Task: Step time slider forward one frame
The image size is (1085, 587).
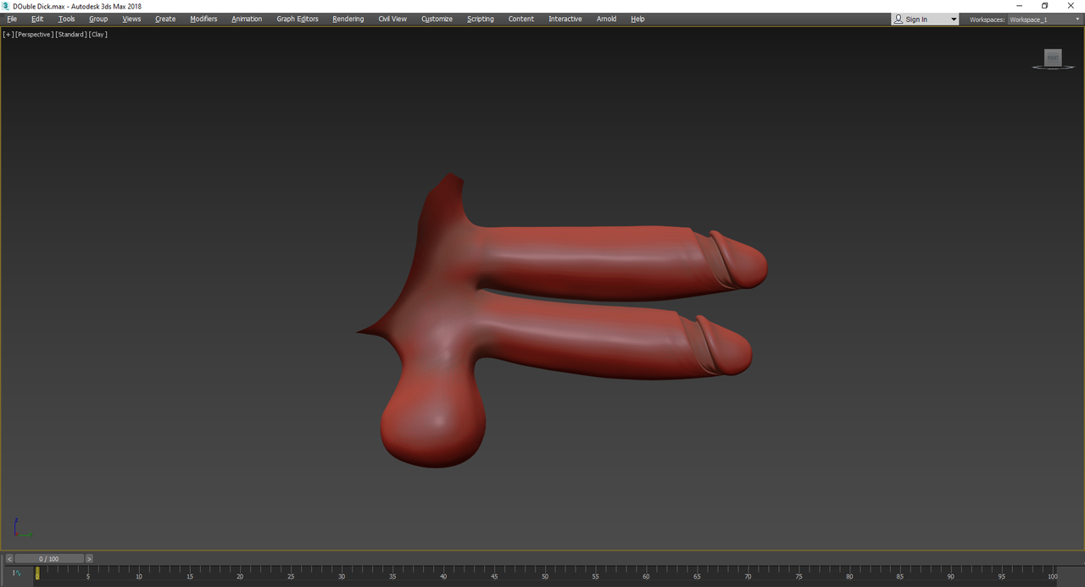Action: coord(89,559)
